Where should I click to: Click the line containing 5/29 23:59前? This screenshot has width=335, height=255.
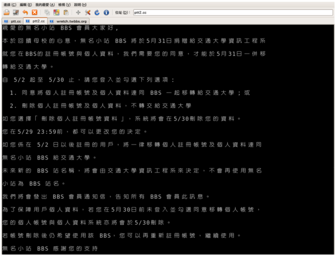[75, 132]
